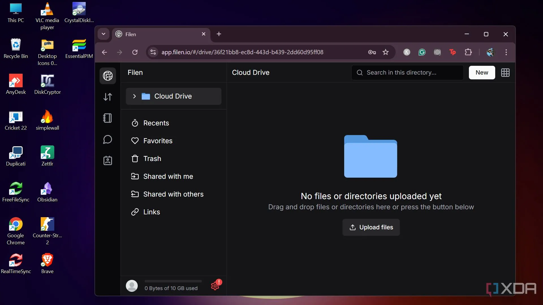Click the RealTimeSync desktop icon

point(16,264)
